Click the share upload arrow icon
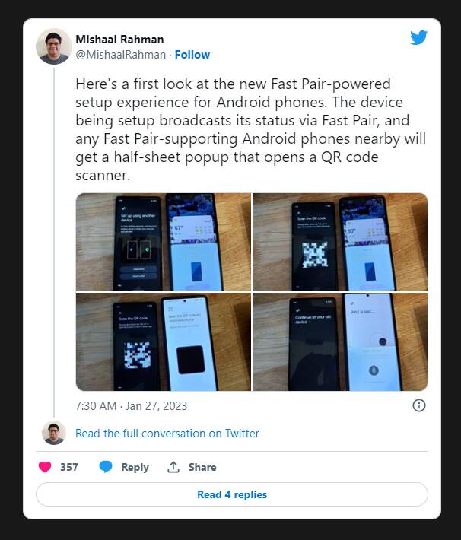461x540 pixels. click(x=173, y=467)
